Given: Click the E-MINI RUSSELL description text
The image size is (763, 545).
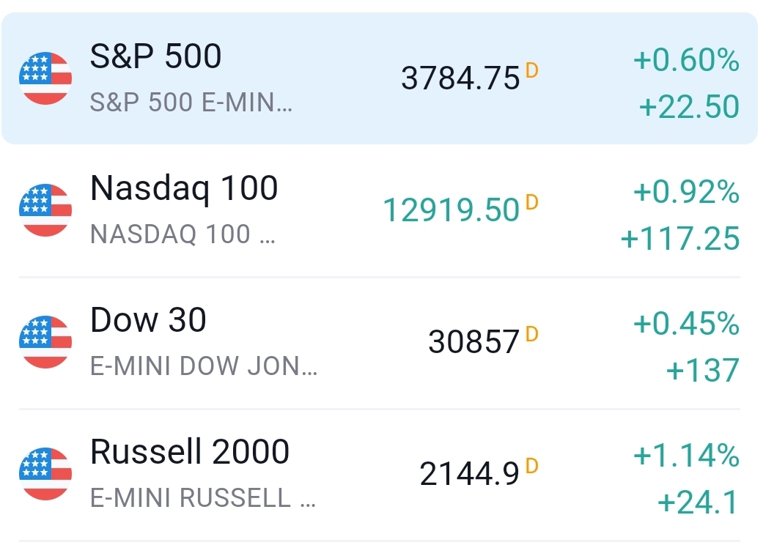Looking at the screenshot, I should coord(203,498).
